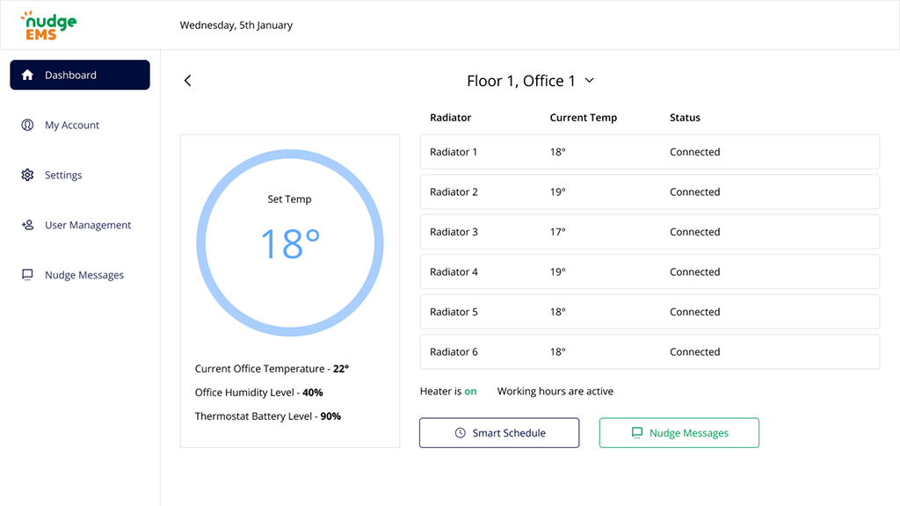Open My Account in the sidebar
Viewport: 900px width, 506px height.
pyautogui.click(x=72, y=126)
